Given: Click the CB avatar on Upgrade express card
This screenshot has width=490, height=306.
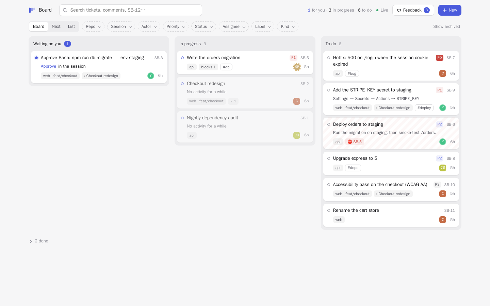Looking at the screenshot, I should (x=443, y=168).
